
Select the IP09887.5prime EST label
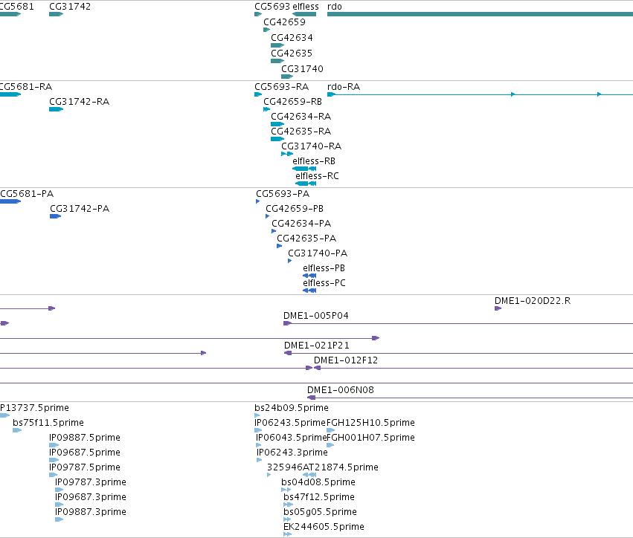[x=85, y=438]
